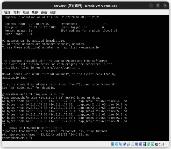171x149 pixels.
Task: Close the server01 VirtualBox window
Action: (x=165, y=5)
